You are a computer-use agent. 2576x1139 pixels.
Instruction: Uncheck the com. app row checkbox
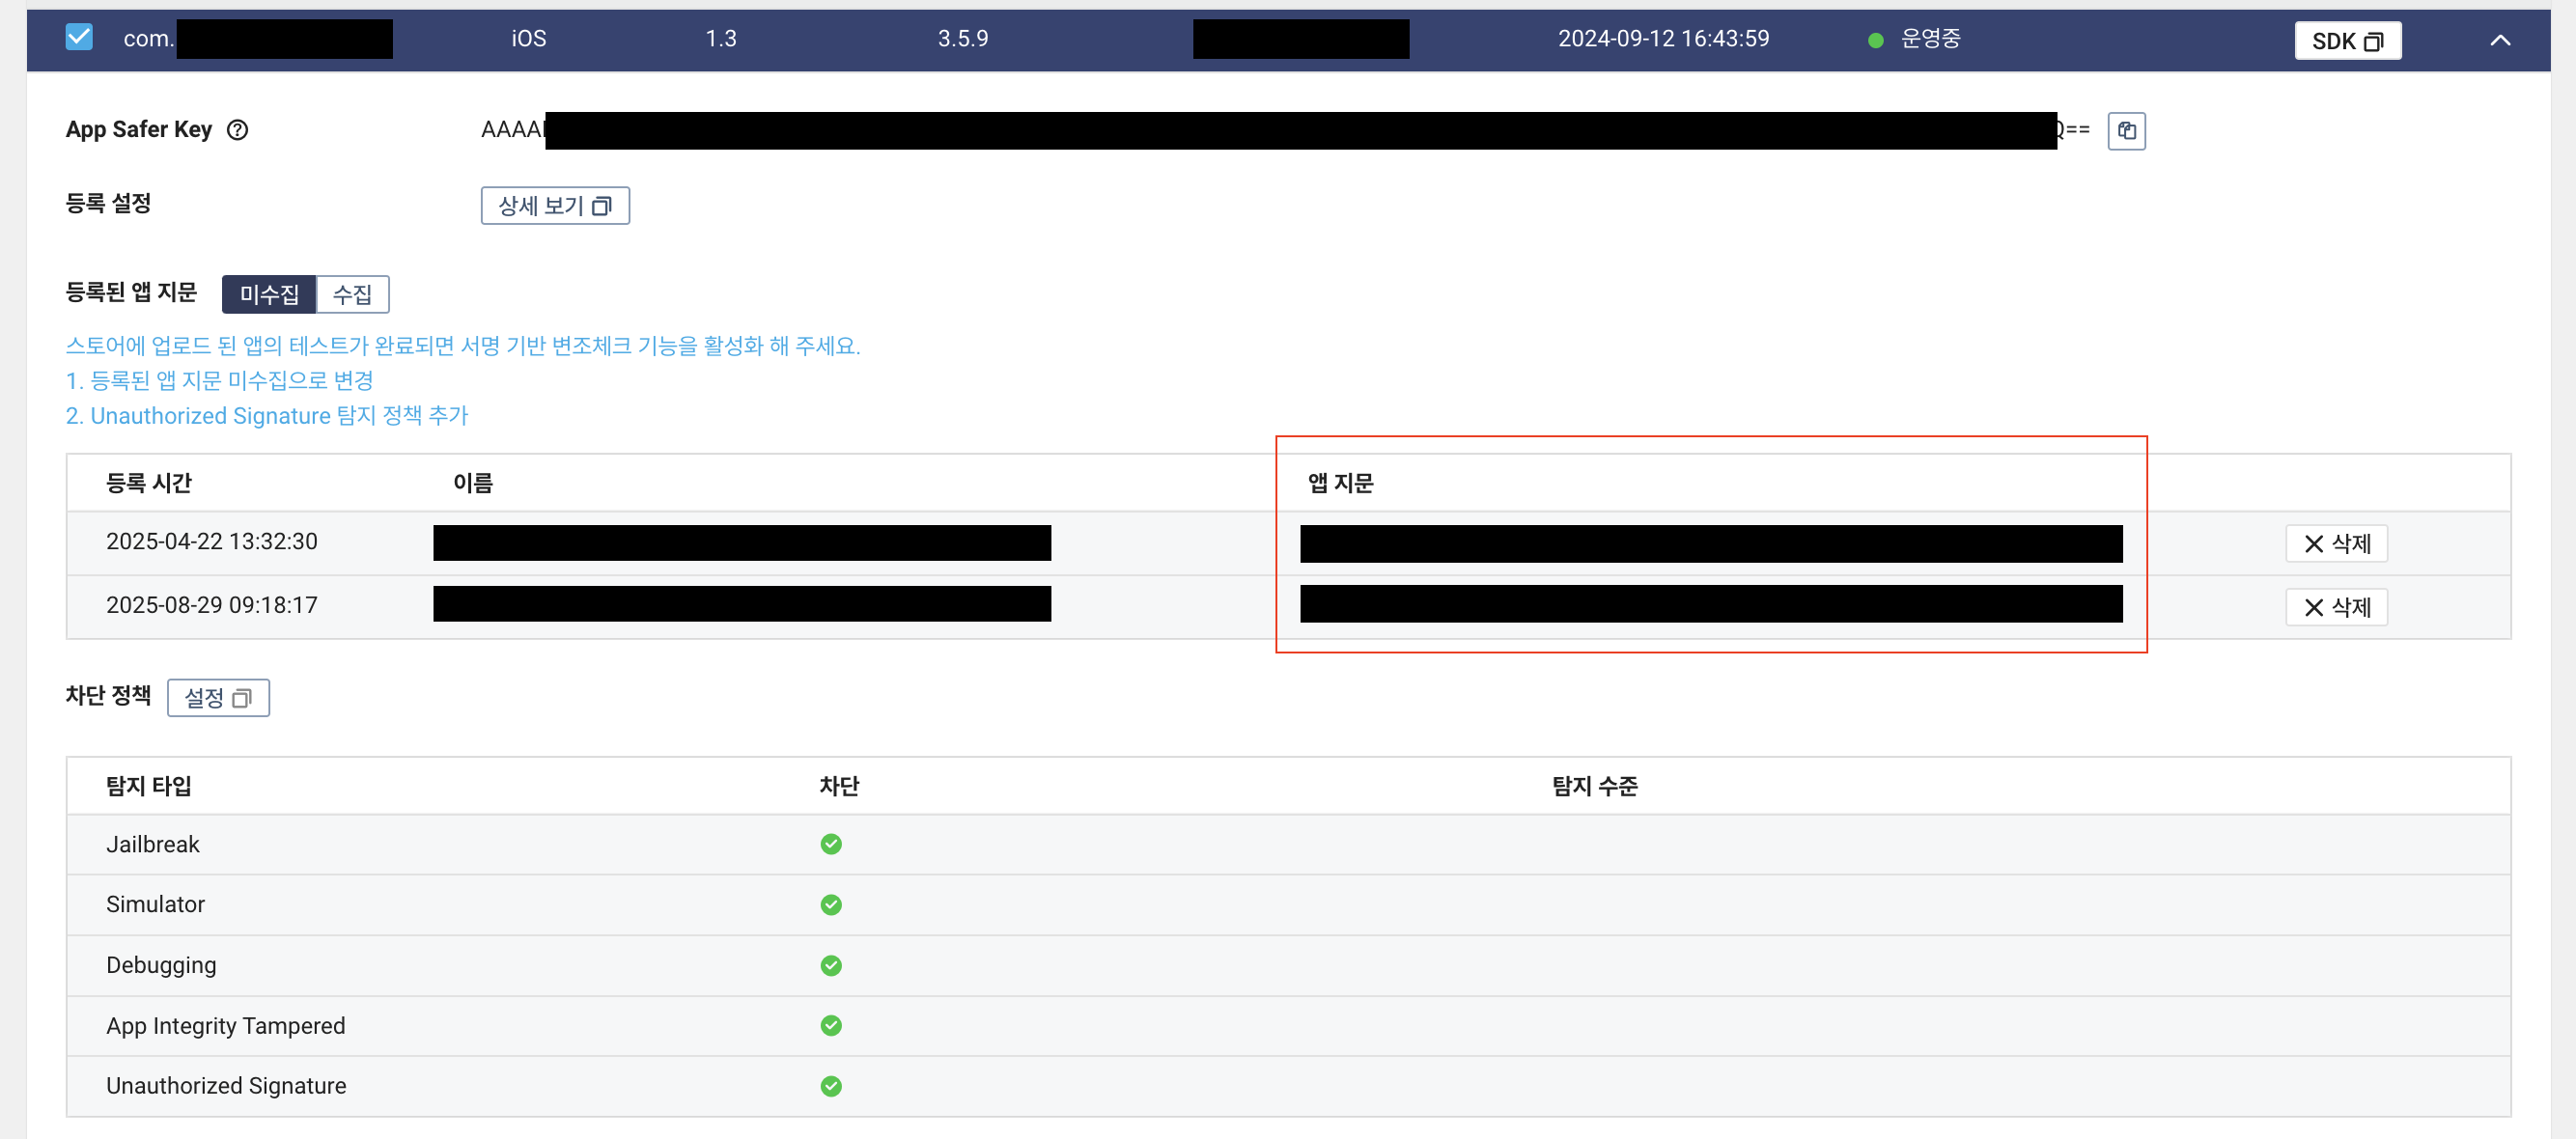tap(79, 38)
